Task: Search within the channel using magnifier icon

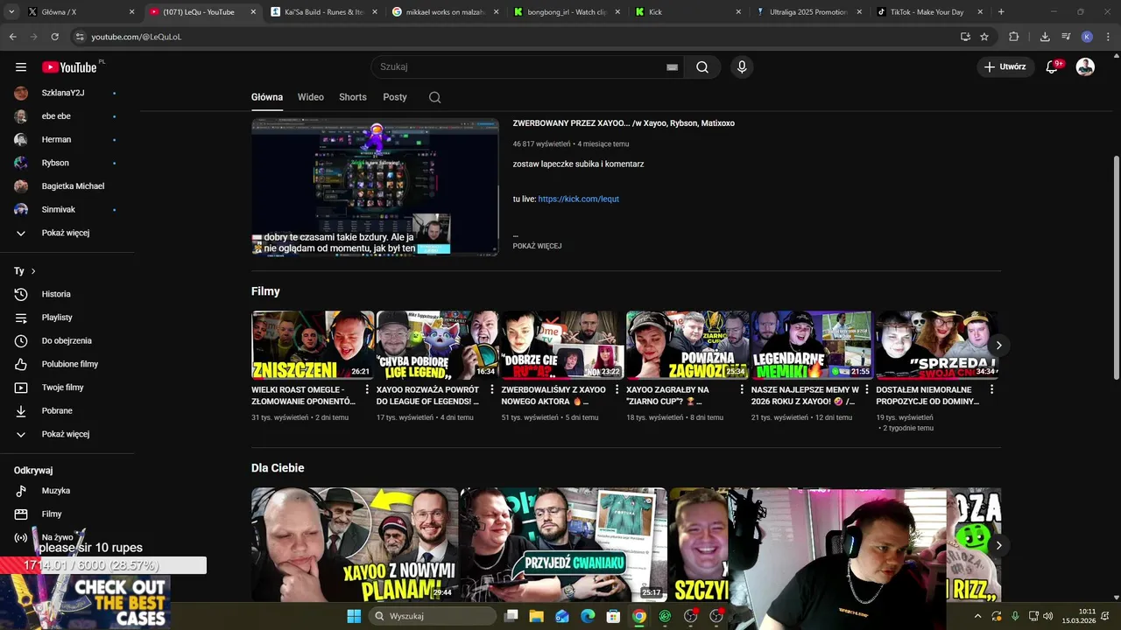Action: (x=434, y=97)
